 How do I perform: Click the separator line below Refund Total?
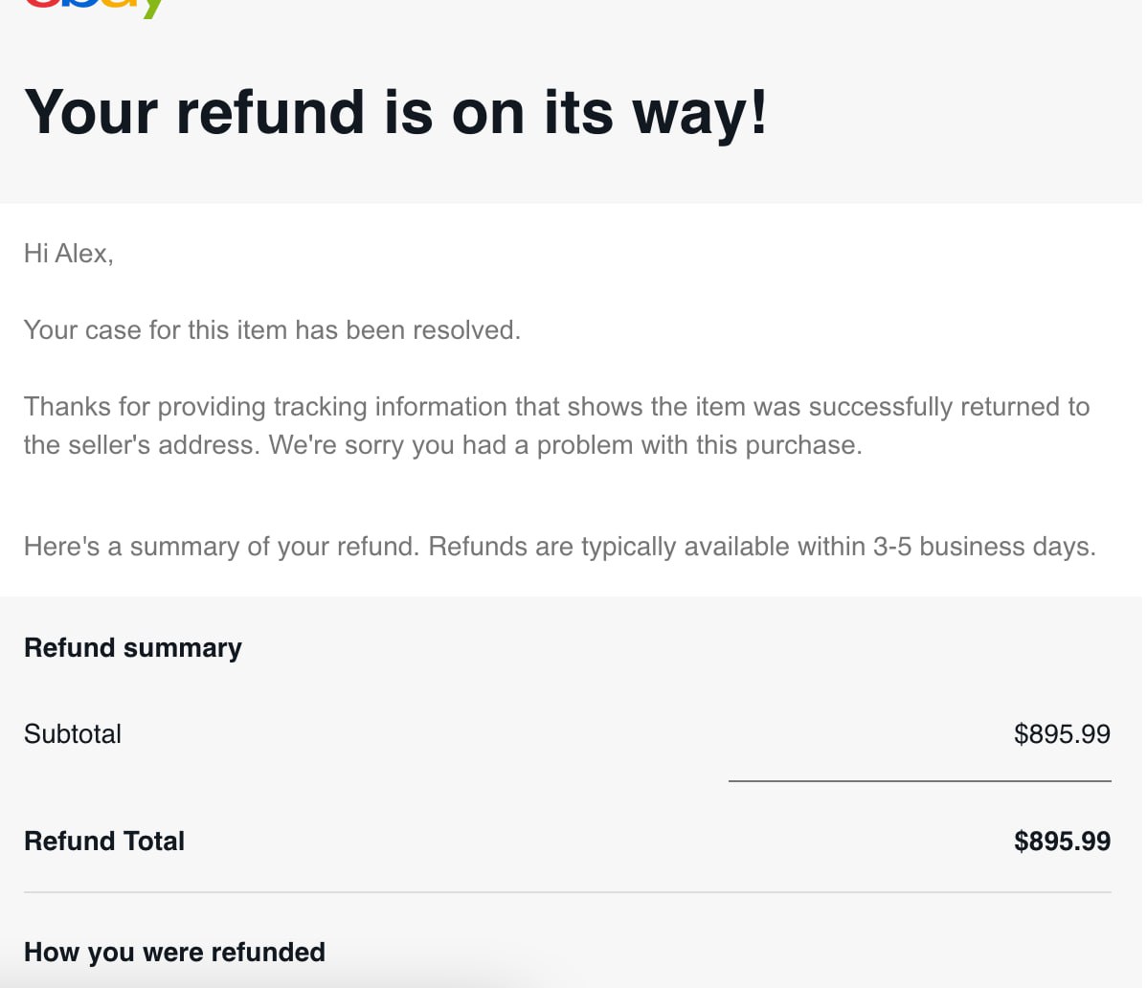(567, 892)
